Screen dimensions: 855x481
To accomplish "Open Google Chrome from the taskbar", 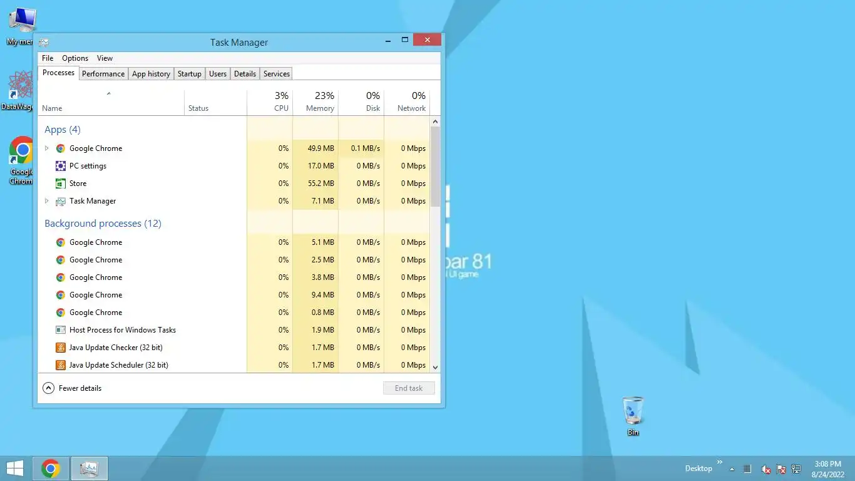I will point(51,468).
